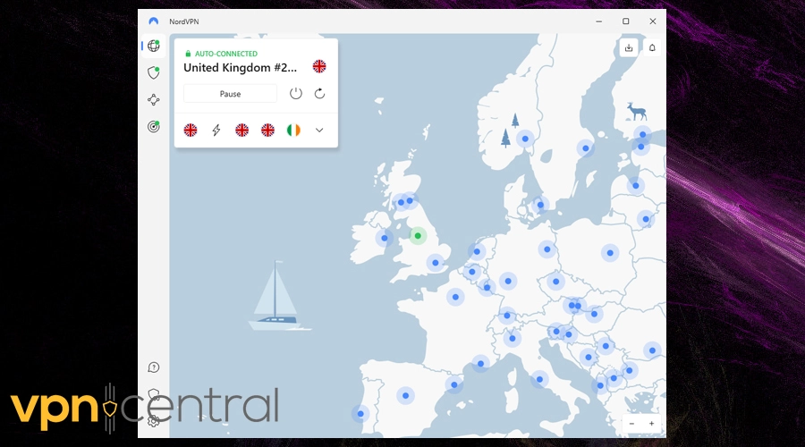Click the power disconnect icon

click(x=296, y=93)
